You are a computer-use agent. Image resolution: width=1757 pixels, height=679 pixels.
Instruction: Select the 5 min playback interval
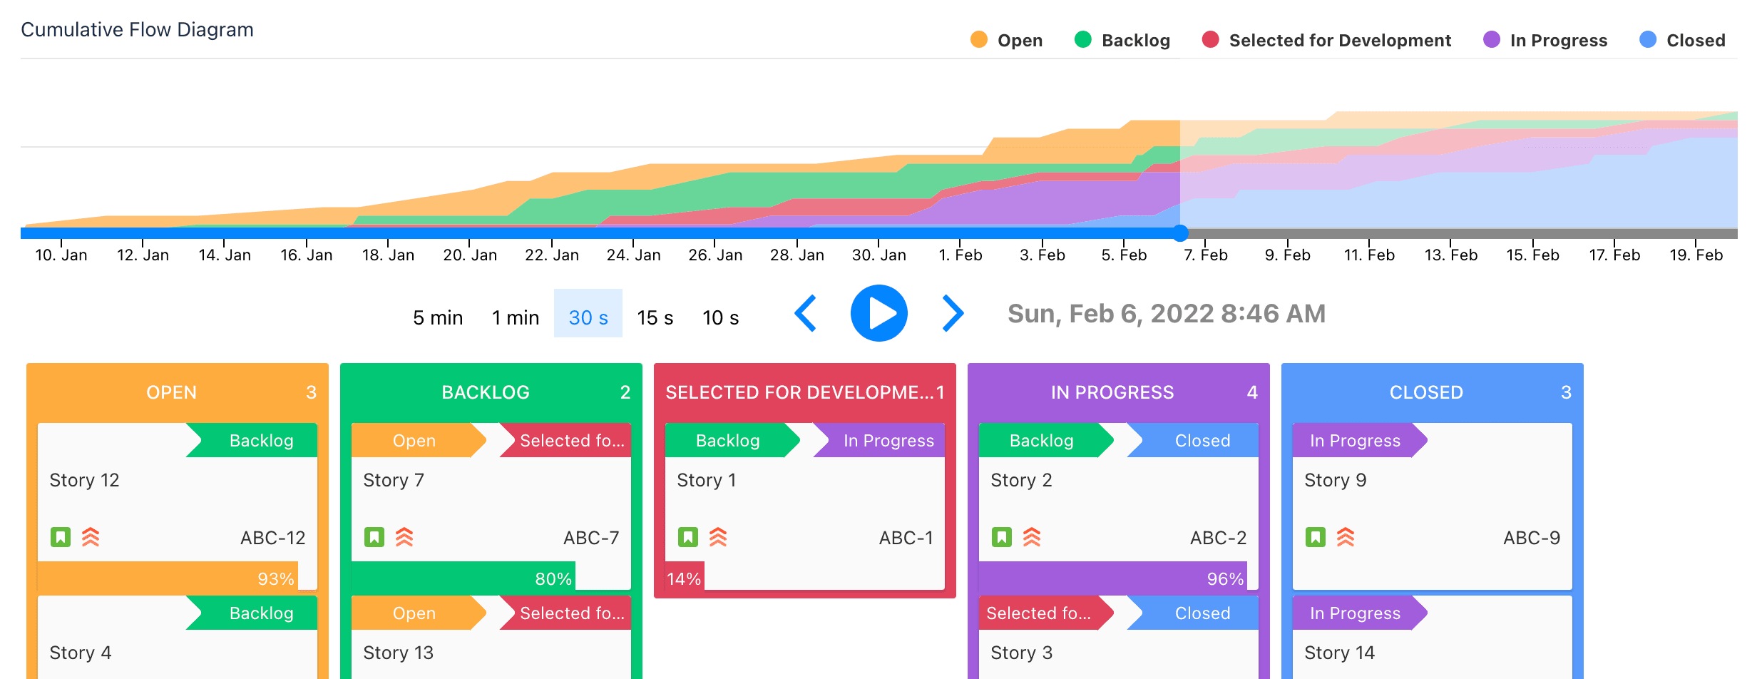(438, 317)
